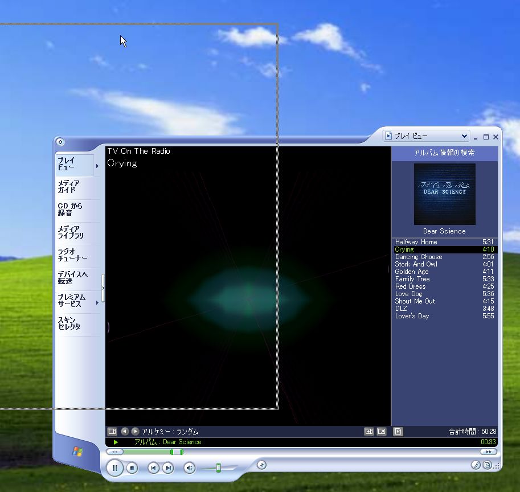This screenshot has width=520, height=492.
Task: Collapse the taskbar with side handle
Action: (103, 288)
